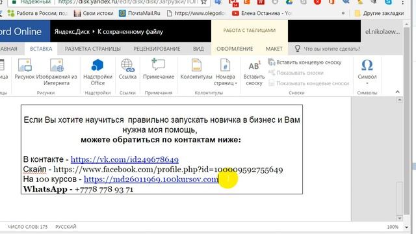This screenshot has width=416, height=234.
Task: Switch to the ВСТАВКА tab
Action: [41, 49]
